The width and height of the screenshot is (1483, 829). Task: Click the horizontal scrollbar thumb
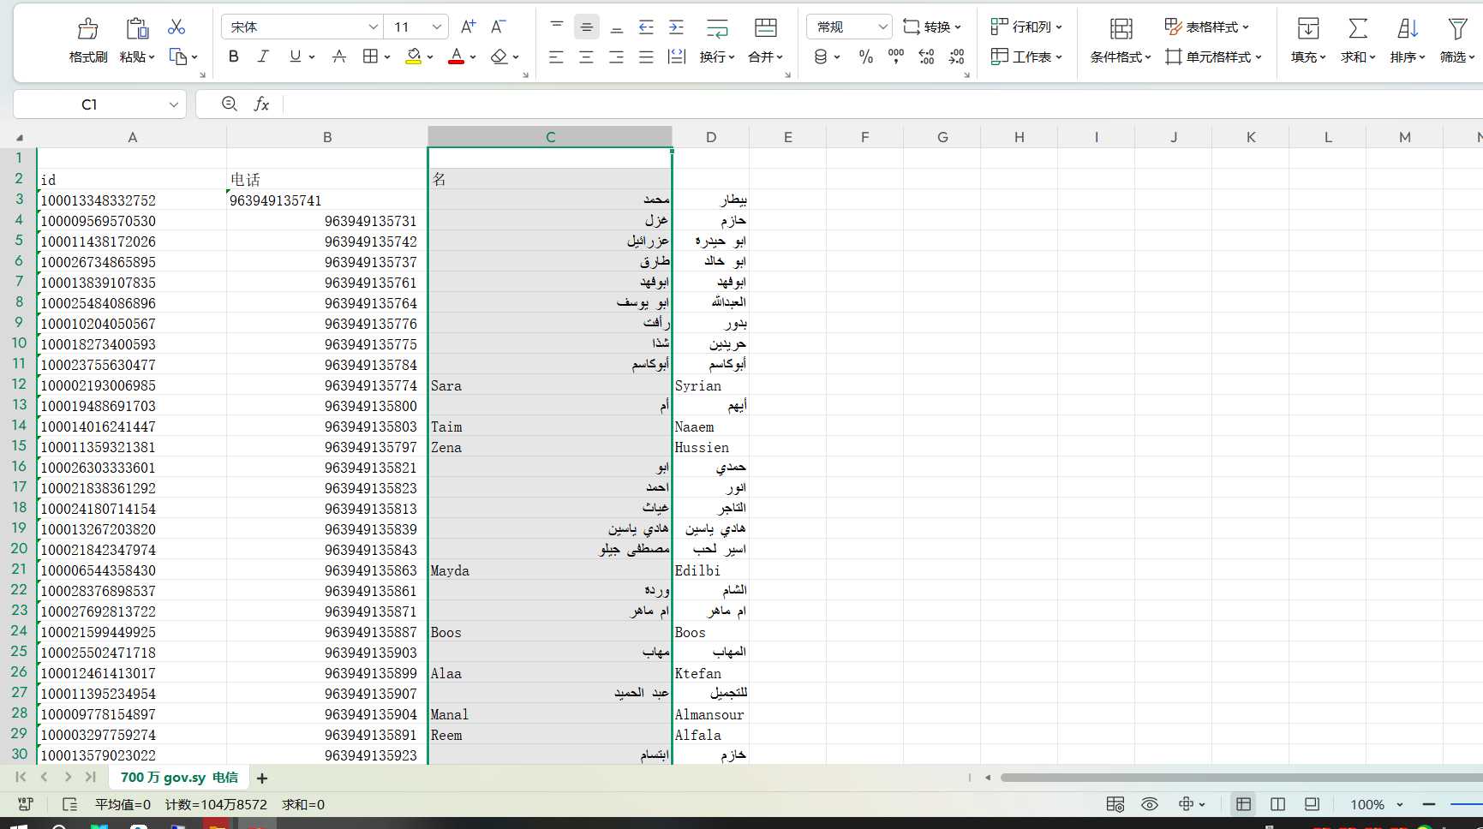1241,778
